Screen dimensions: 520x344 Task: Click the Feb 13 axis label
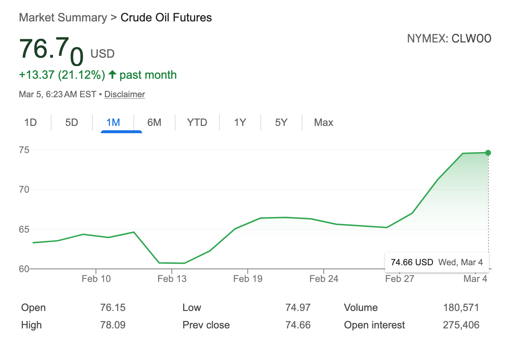pos(172,279)
